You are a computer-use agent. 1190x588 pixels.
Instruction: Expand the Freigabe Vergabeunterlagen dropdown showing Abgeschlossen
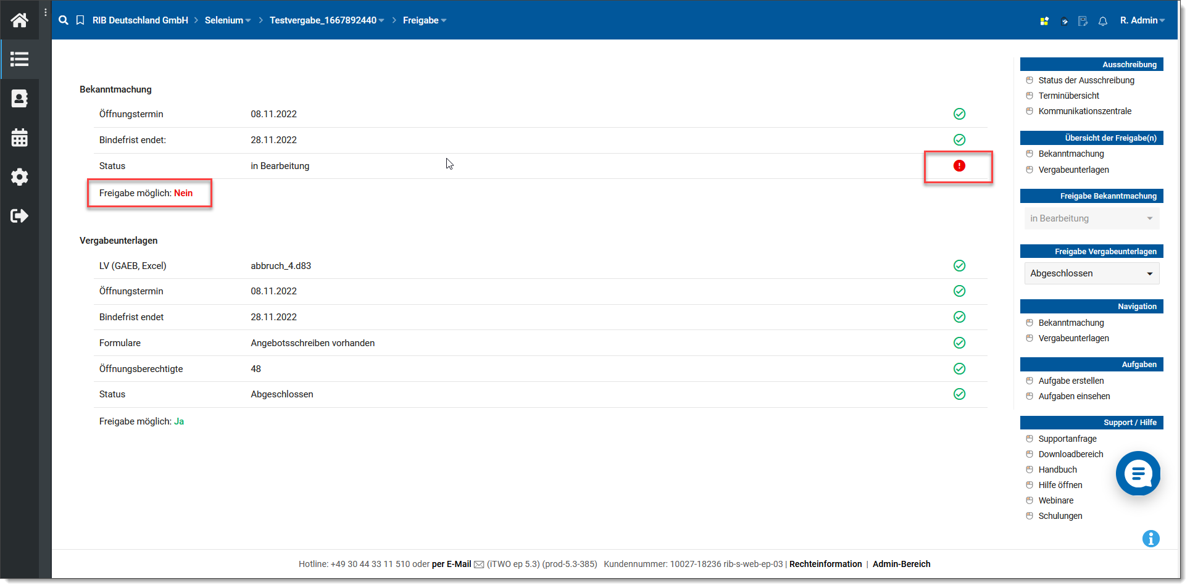(1091, 273)
